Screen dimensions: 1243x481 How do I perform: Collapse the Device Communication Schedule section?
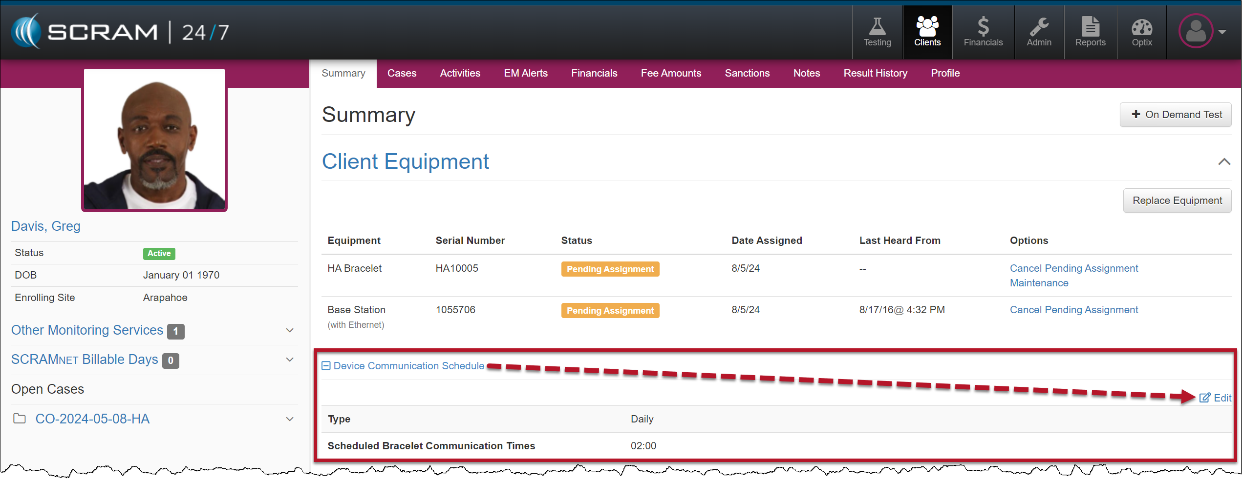coord(326,366)
